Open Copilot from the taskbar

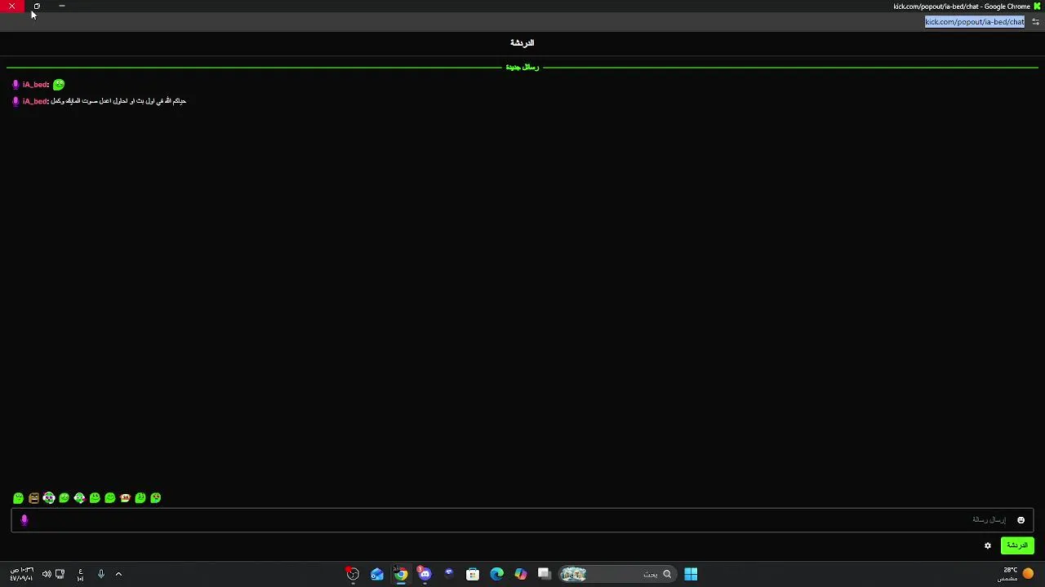521,574
